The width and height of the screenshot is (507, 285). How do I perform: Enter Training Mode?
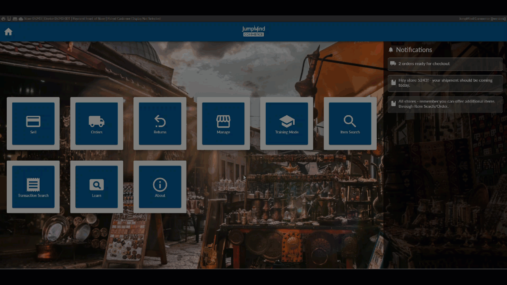287,123
